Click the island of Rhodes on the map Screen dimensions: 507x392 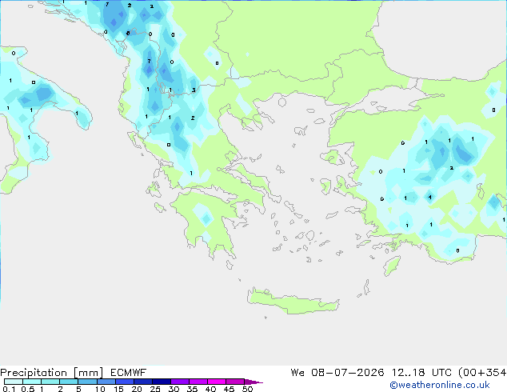pos(392,266)
